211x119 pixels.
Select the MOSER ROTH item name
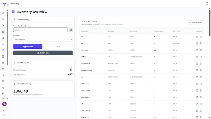(85, 63)
